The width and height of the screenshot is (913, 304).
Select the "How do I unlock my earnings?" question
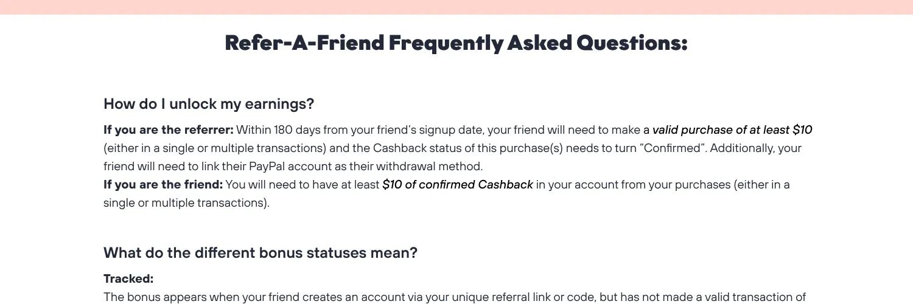[x=209, y=104]
